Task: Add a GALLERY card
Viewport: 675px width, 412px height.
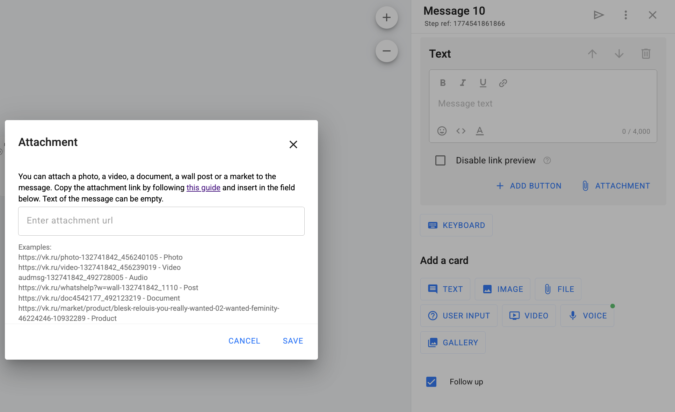Action: coord(453,343)
